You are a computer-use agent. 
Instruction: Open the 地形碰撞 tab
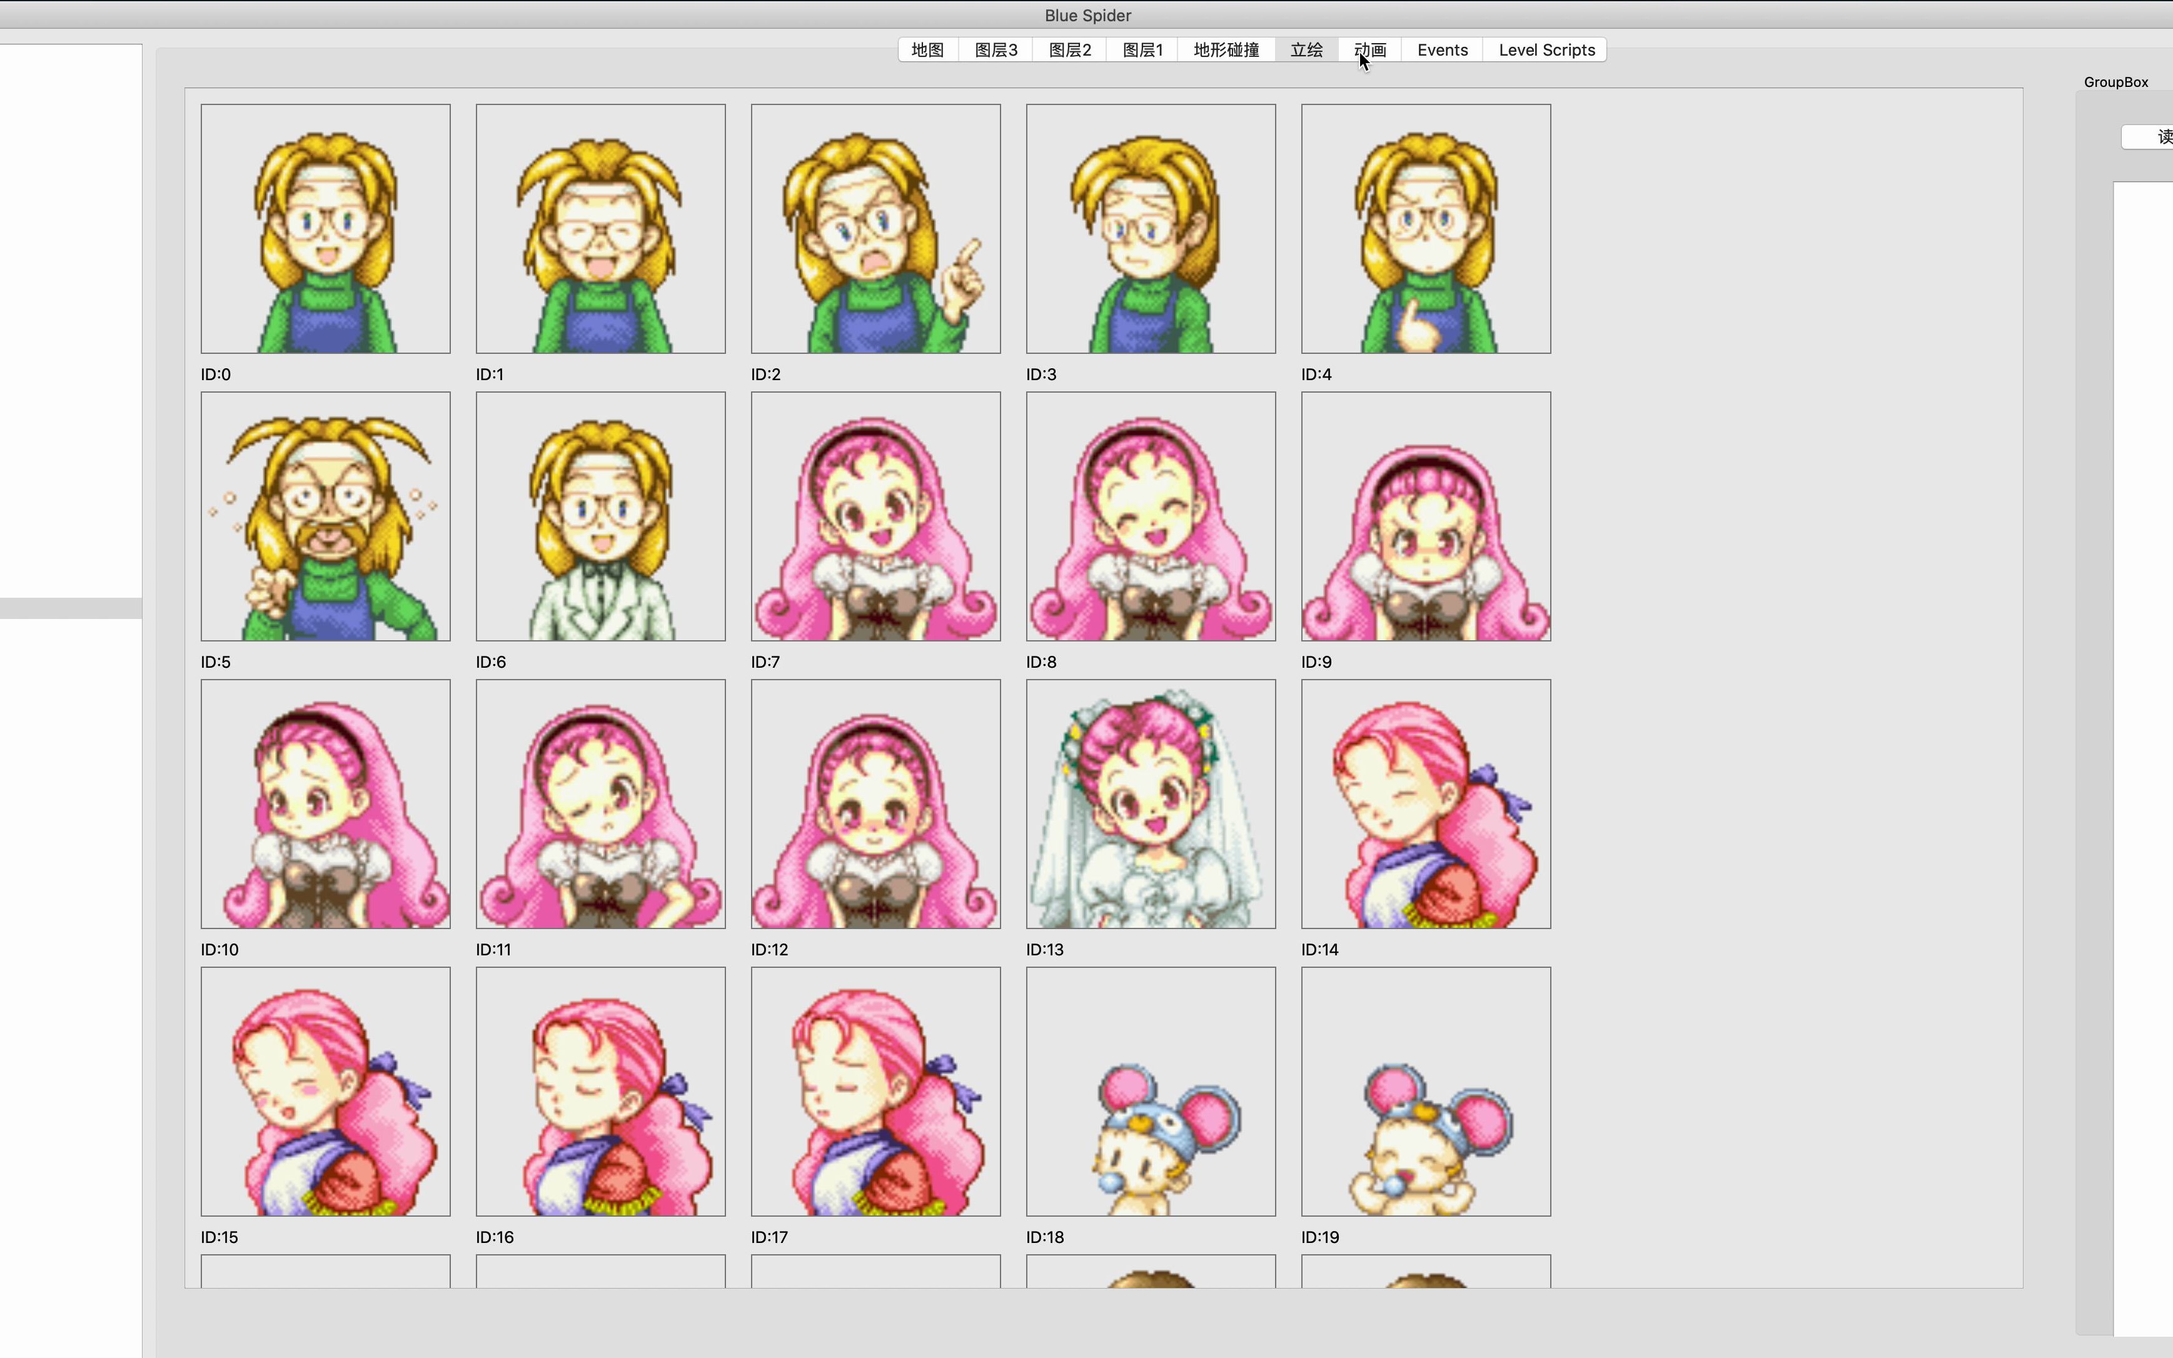[x=1226, y=50]
